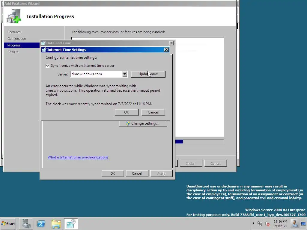307x230 pixels.
Task: Open the taskbar clock showing 11:16 PM
Action: click(x=280, y=223)
